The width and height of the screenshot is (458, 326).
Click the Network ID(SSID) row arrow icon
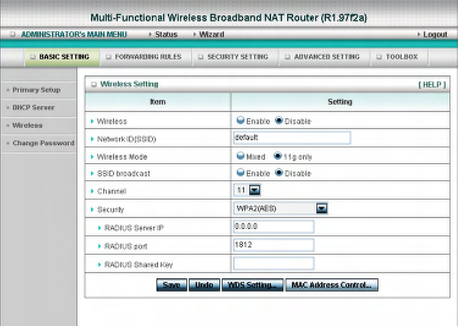tap(92, 139)
